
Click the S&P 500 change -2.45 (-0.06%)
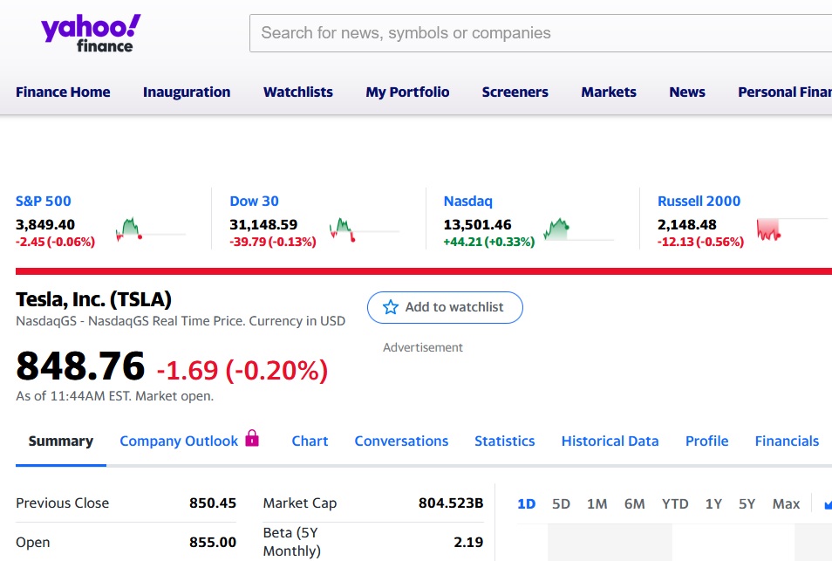(x=56, y=242)
